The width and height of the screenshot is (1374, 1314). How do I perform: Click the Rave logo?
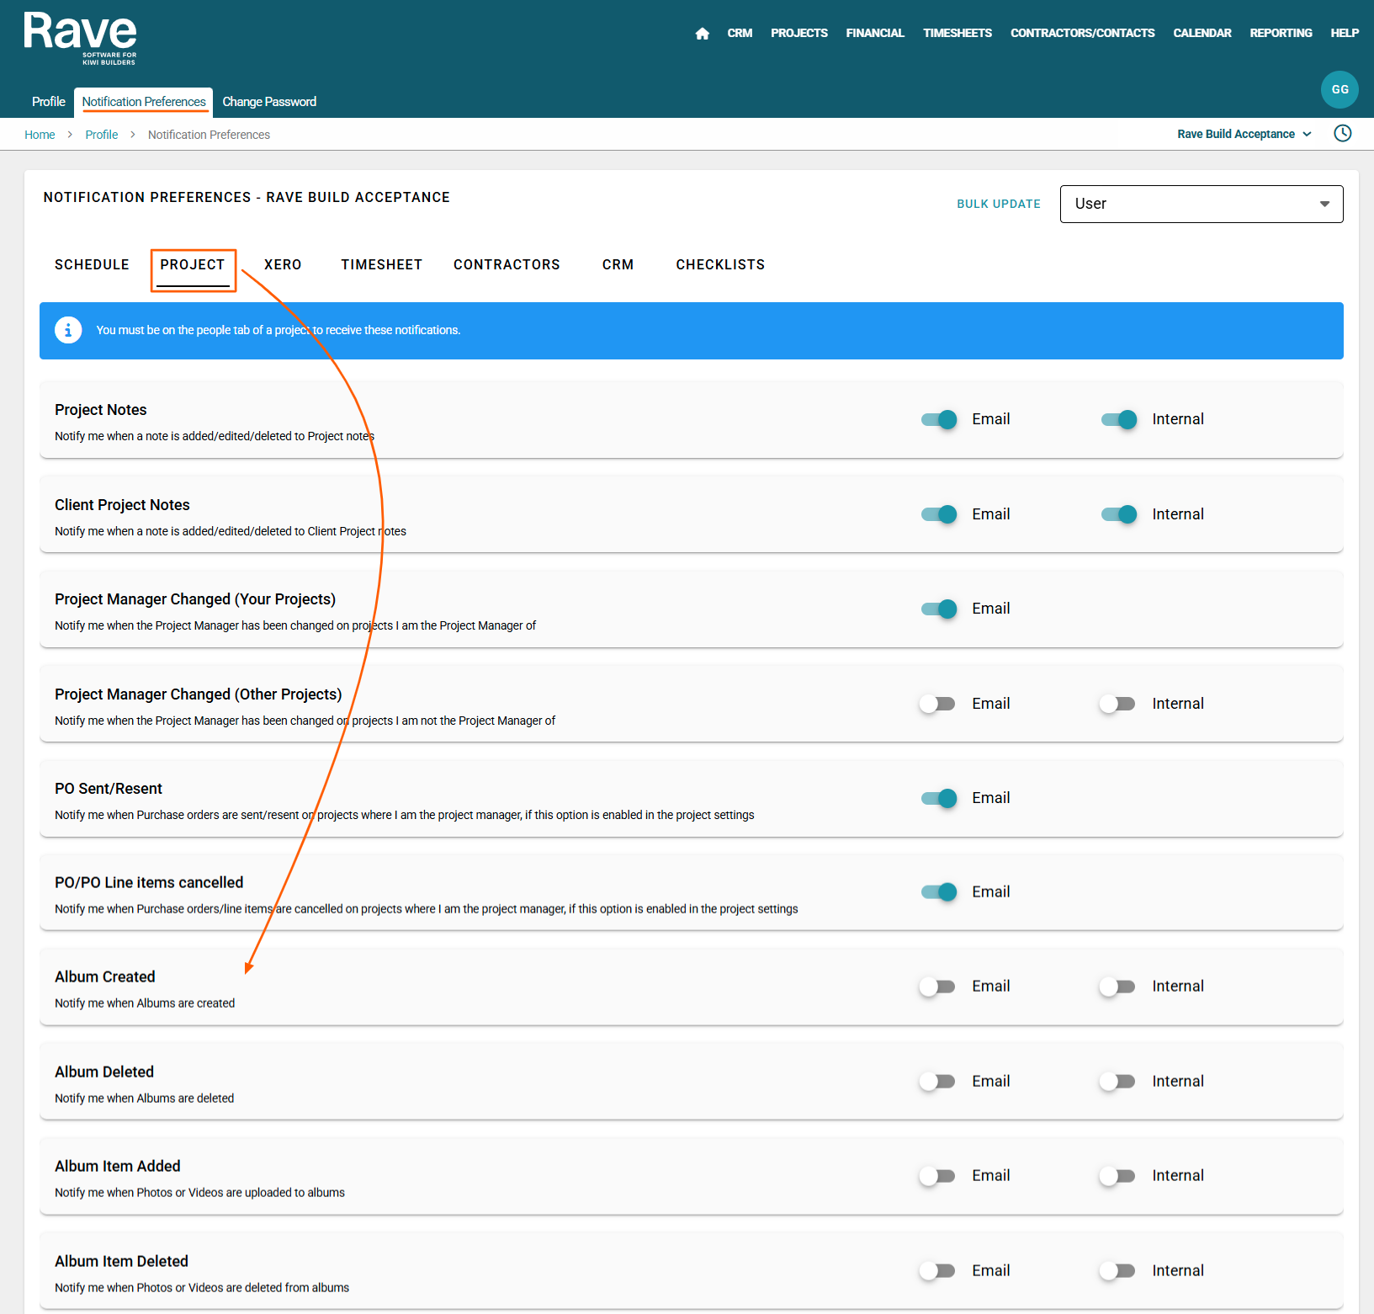coord(81,38)
